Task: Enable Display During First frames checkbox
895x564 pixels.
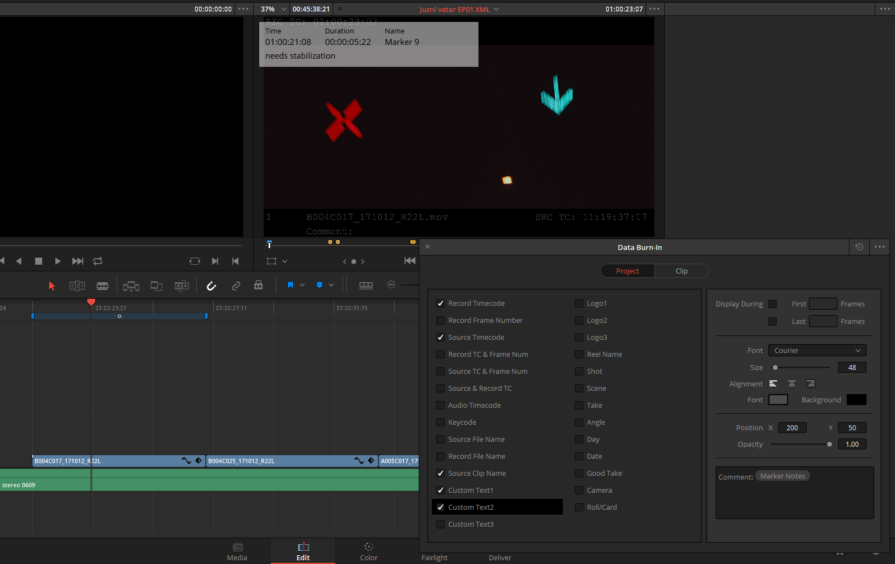Action: 773,304
